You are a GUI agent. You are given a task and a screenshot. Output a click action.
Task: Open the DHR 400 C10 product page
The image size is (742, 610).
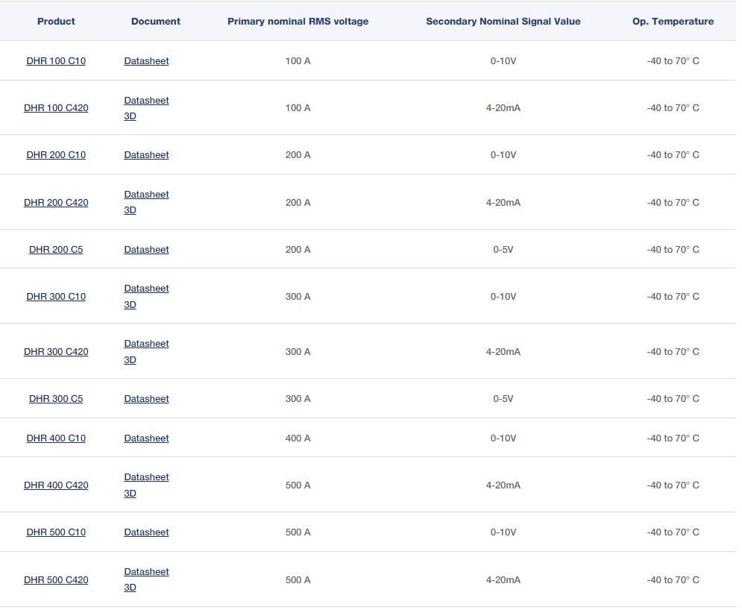pyautogui.click(x=56, y=438)
